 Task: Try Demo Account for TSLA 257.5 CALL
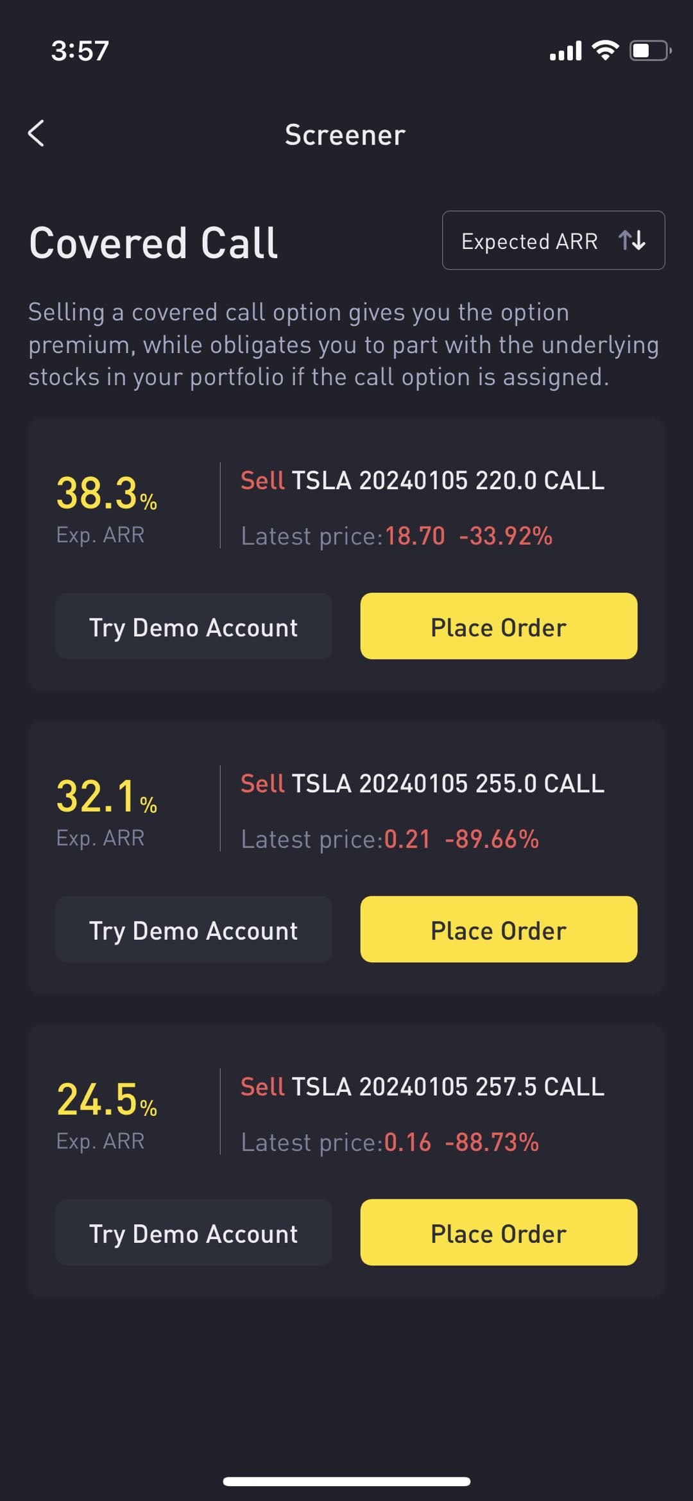[x=194, y=1232]
